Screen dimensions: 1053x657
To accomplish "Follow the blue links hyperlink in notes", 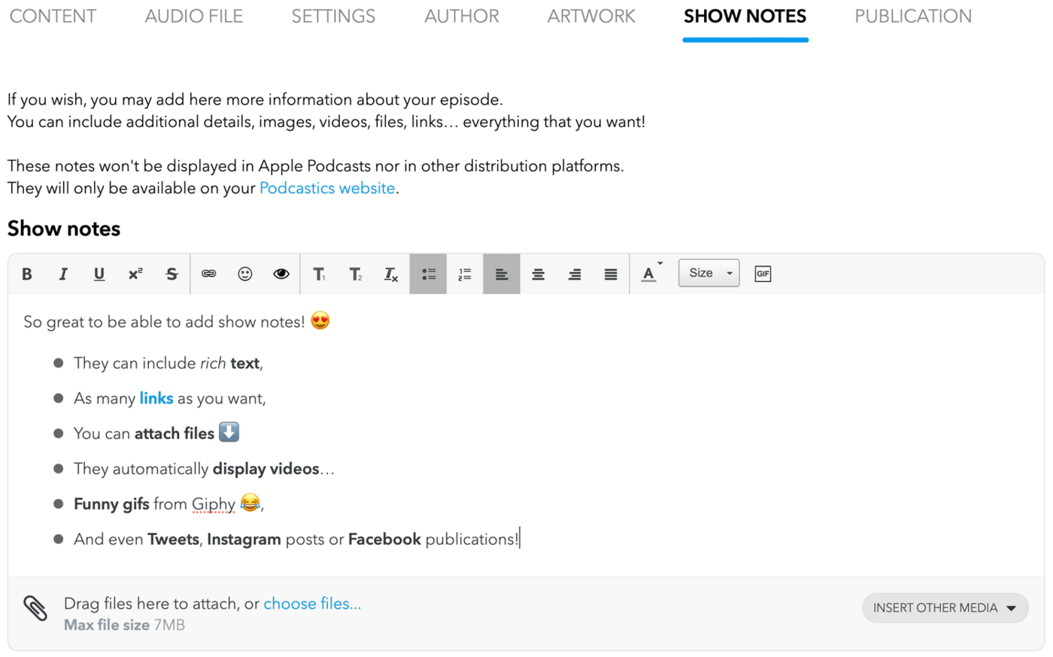I will (156, 398).
